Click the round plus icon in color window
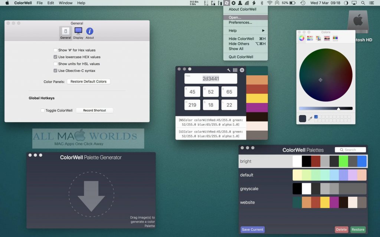The width and height of the screenshot is (380, 237). 242,70
